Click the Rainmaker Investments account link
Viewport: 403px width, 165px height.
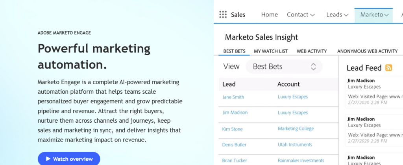pyautogui.click(x=301, y=160)
